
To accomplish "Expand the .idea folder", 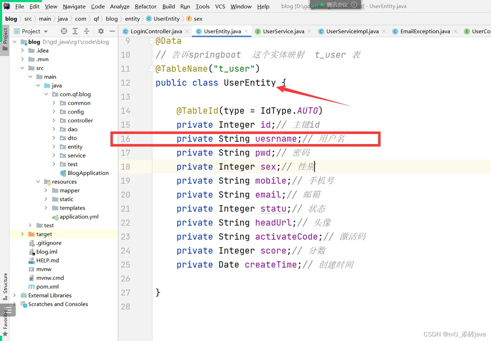I will (22, 51).
